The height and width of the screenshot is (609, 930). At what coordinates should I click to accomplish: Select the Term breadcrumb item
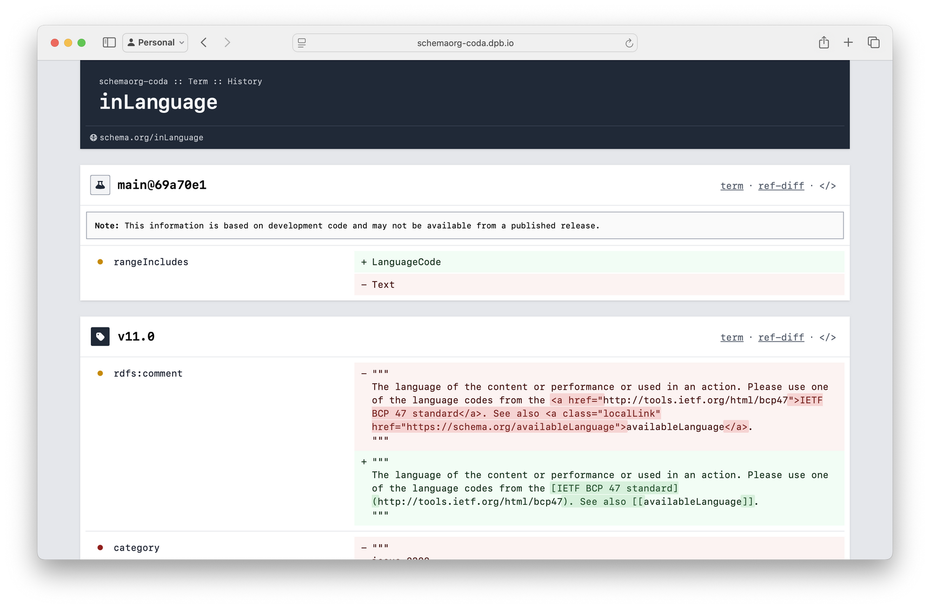pos(197,82)
